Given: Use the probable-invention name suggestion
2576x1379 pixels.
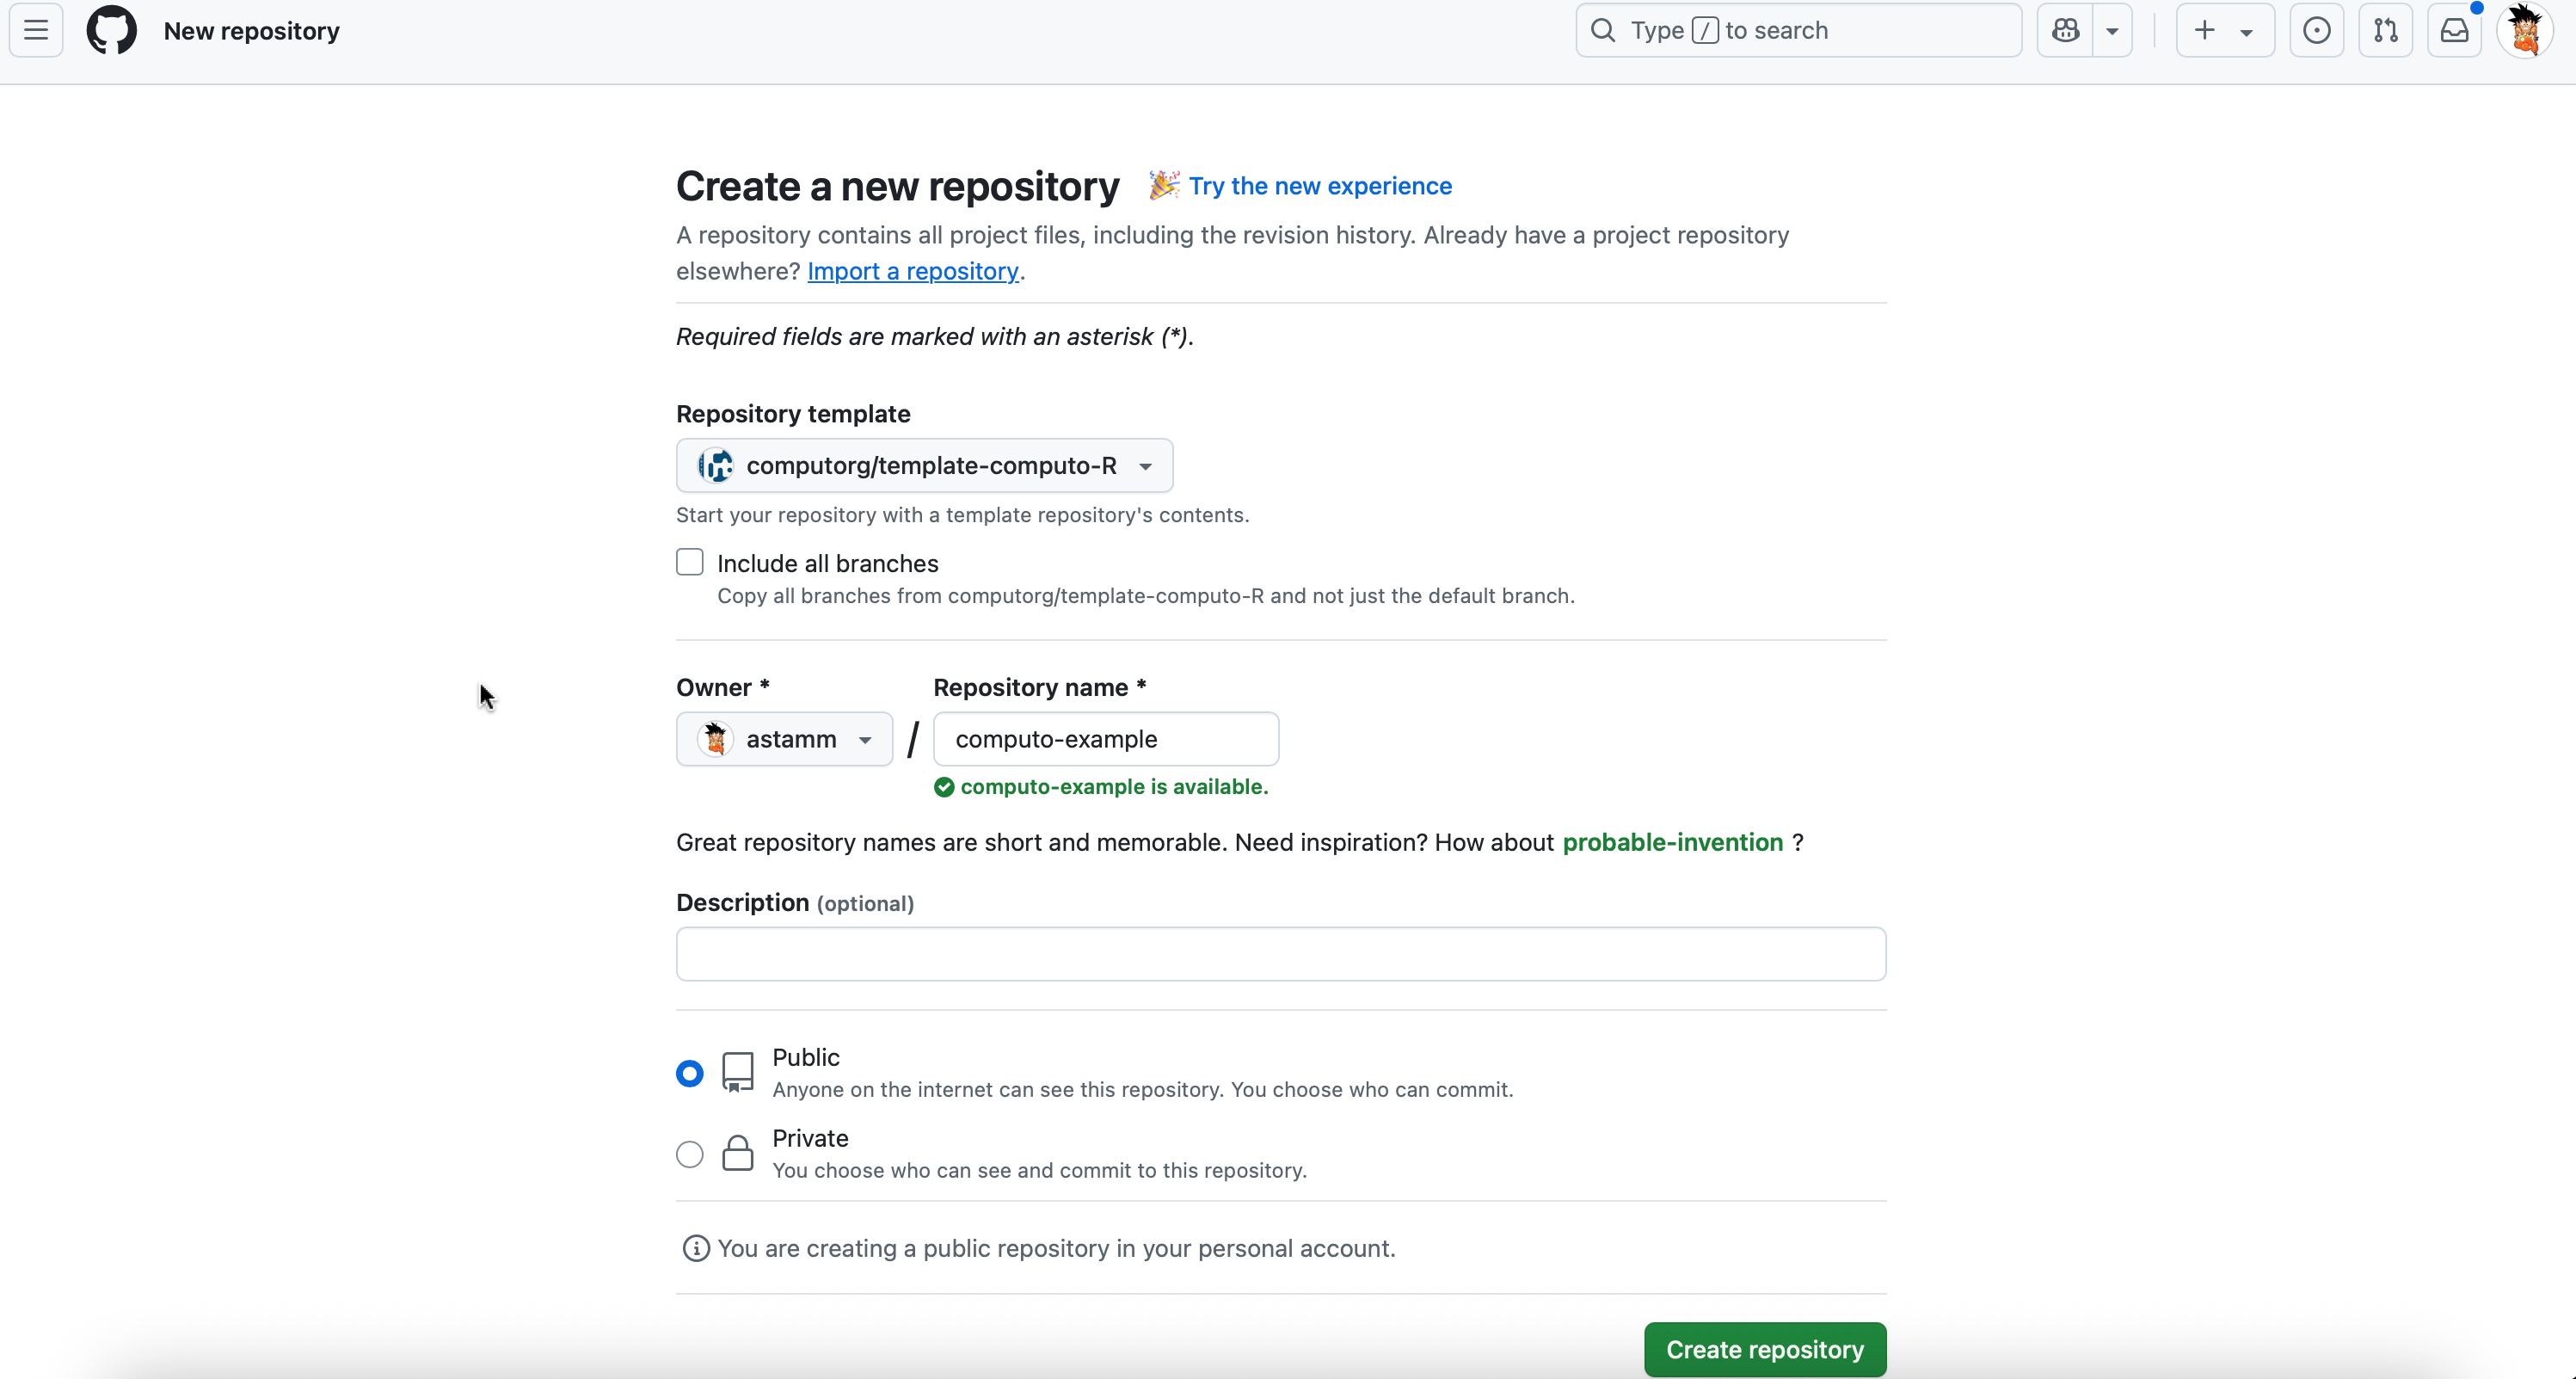Looking at the screenshot, I should [1672, 842].
